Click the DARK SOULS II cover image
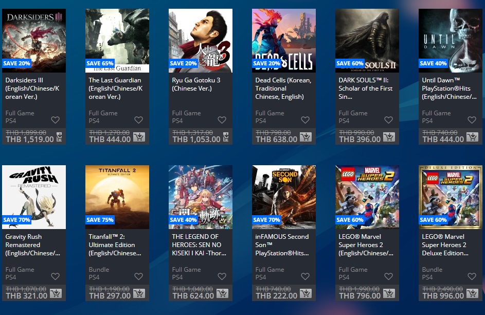This screenshot has height=315, width=485. point(367,41)
